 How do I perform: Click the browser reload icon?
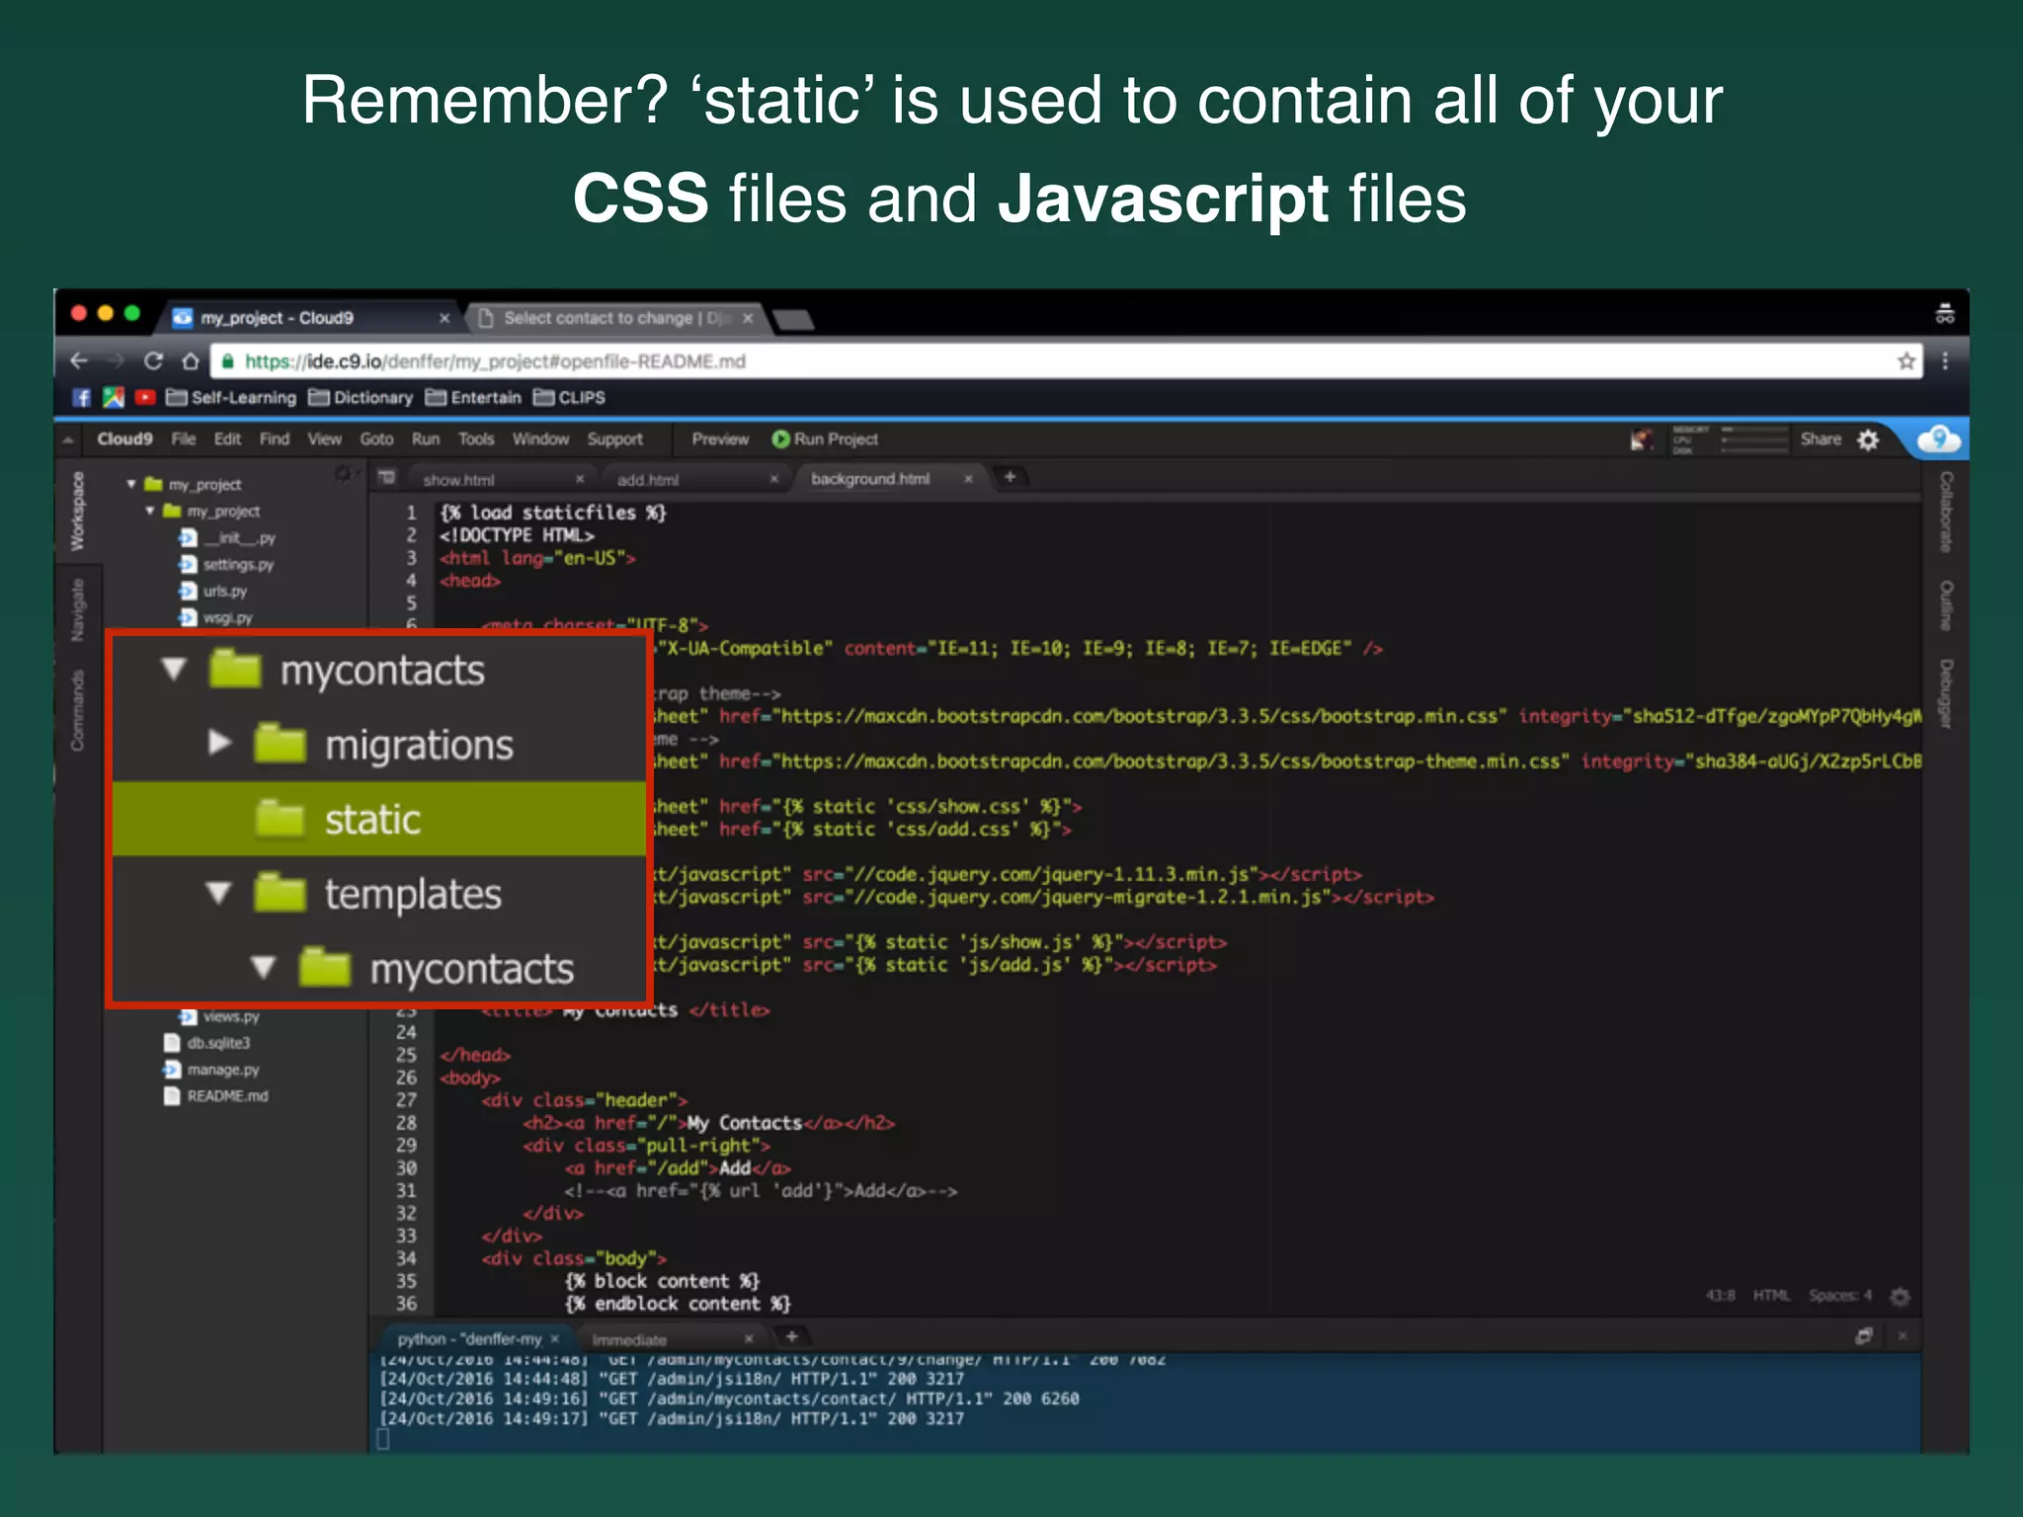click(x=153, y=361)
